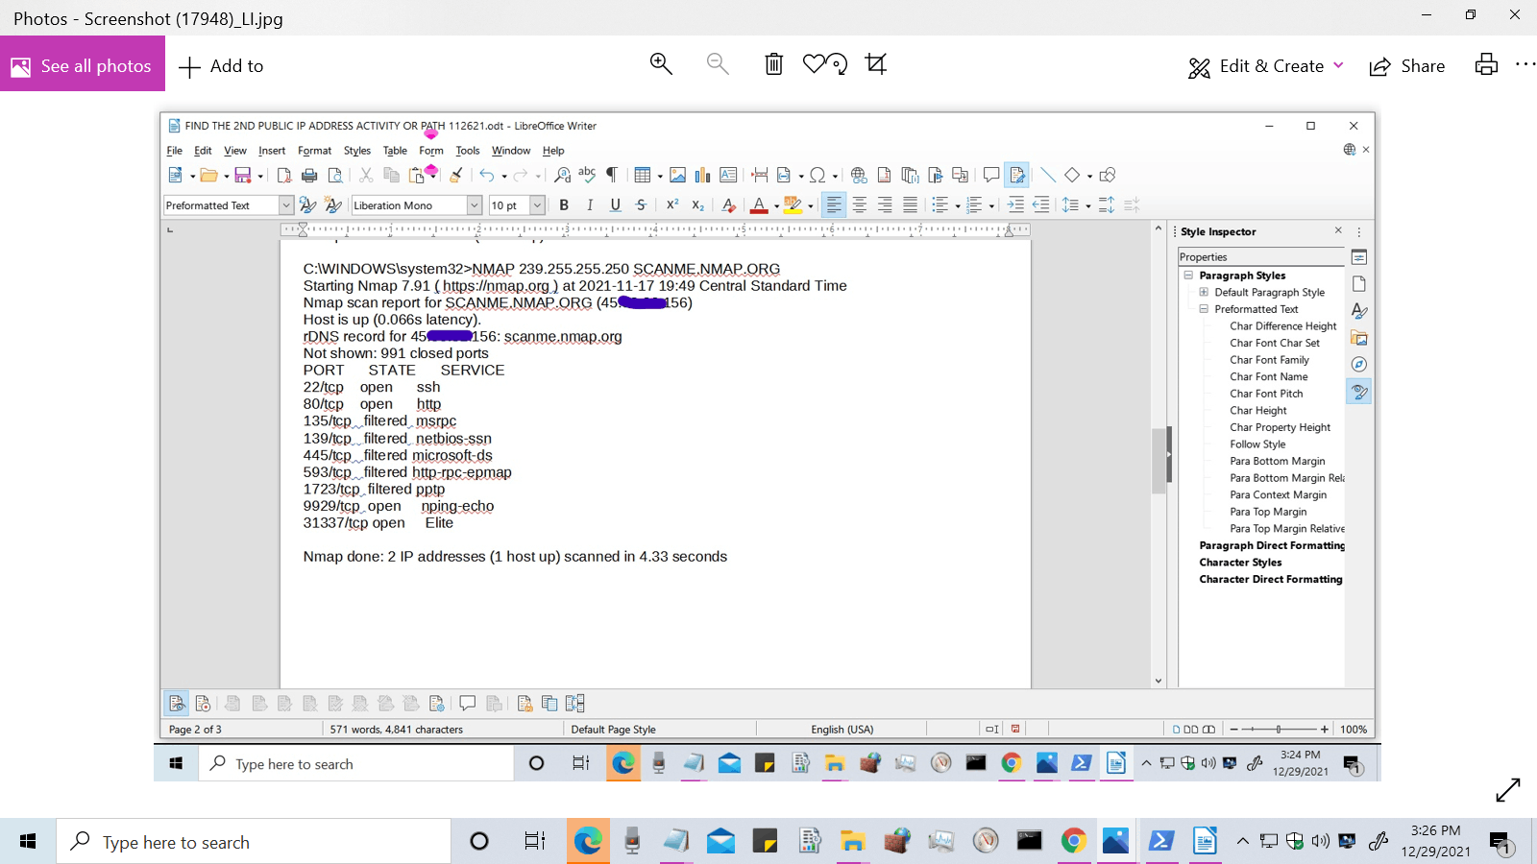The height and width of the screenshot is (864, 1537).
Task: Open the File menu
Action: (x=174, y=151)
